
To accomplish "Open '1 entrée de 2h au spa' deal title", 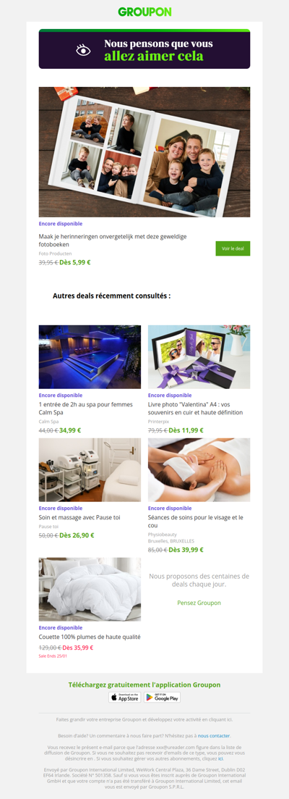I will [86, 408].
